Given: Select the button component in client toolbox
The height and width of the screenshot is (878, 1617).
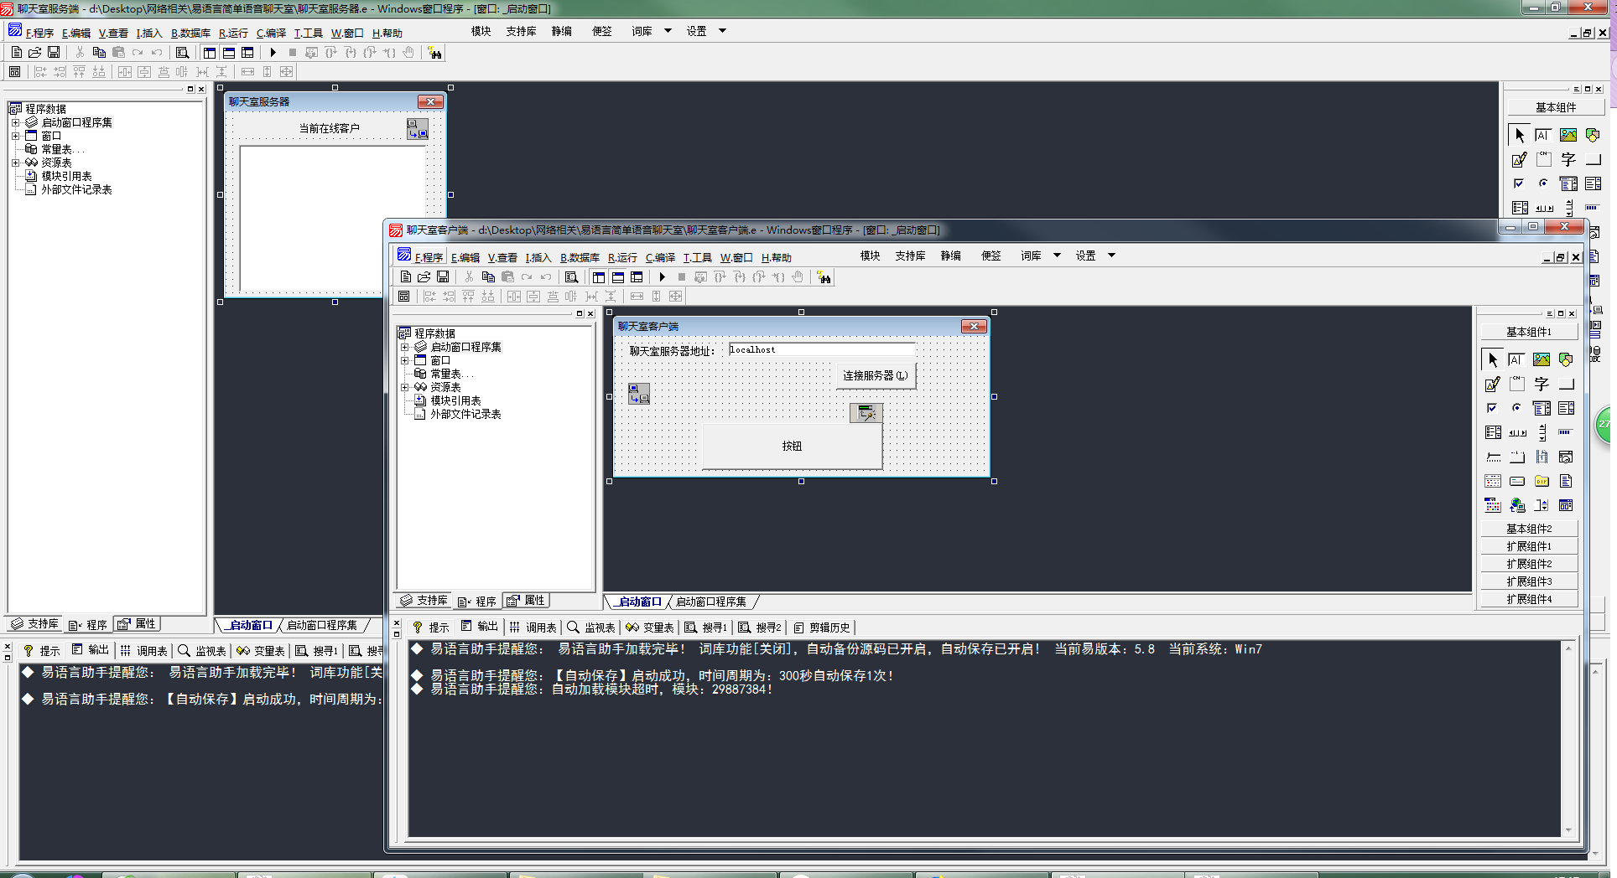Looking at the screenshot, I should 1566,384.
